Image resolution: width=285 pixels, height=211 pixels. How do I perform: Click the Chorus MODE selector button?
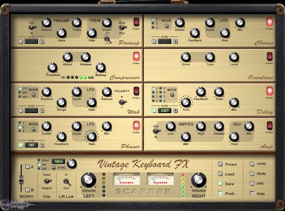(167, 26)
